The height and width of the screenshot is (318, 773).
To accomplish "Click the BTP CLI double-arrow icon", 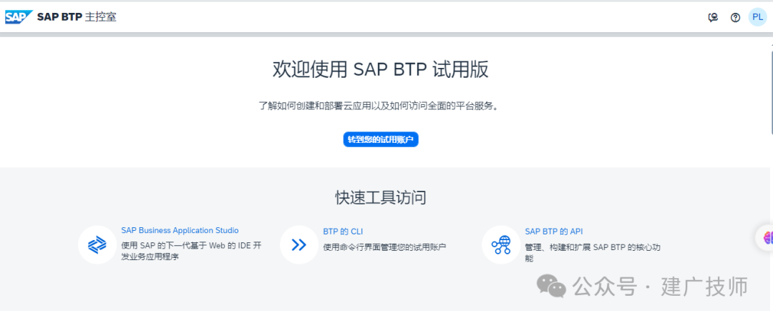I will point(298,244).
